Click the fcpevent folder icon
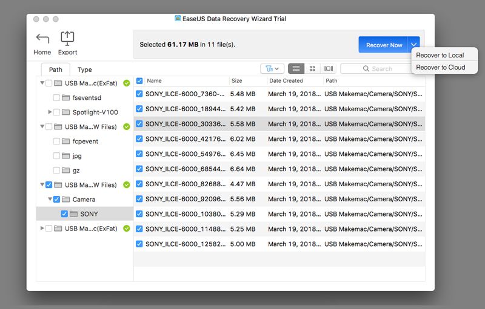 pos(65,141)
